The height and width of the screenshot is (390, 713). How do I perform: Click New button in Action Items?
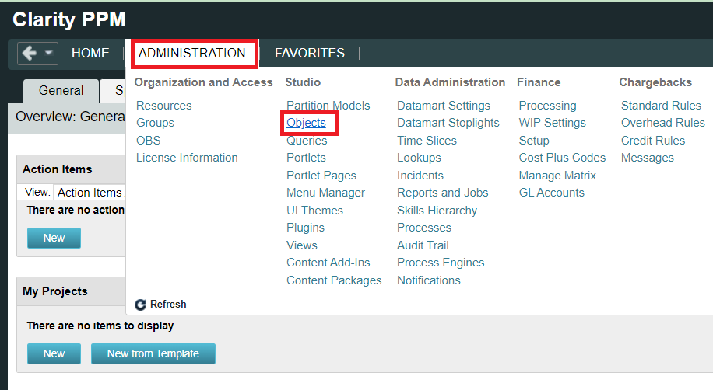[x=54, y=238]
